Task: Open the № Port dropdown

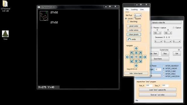Action: [x=138, y=15]
